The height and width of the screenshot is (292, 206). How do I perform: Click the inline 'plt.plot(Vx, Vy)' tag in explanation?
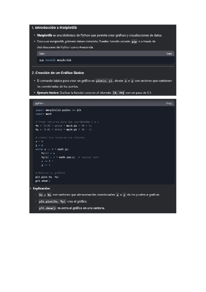click(x=52, y=201)
